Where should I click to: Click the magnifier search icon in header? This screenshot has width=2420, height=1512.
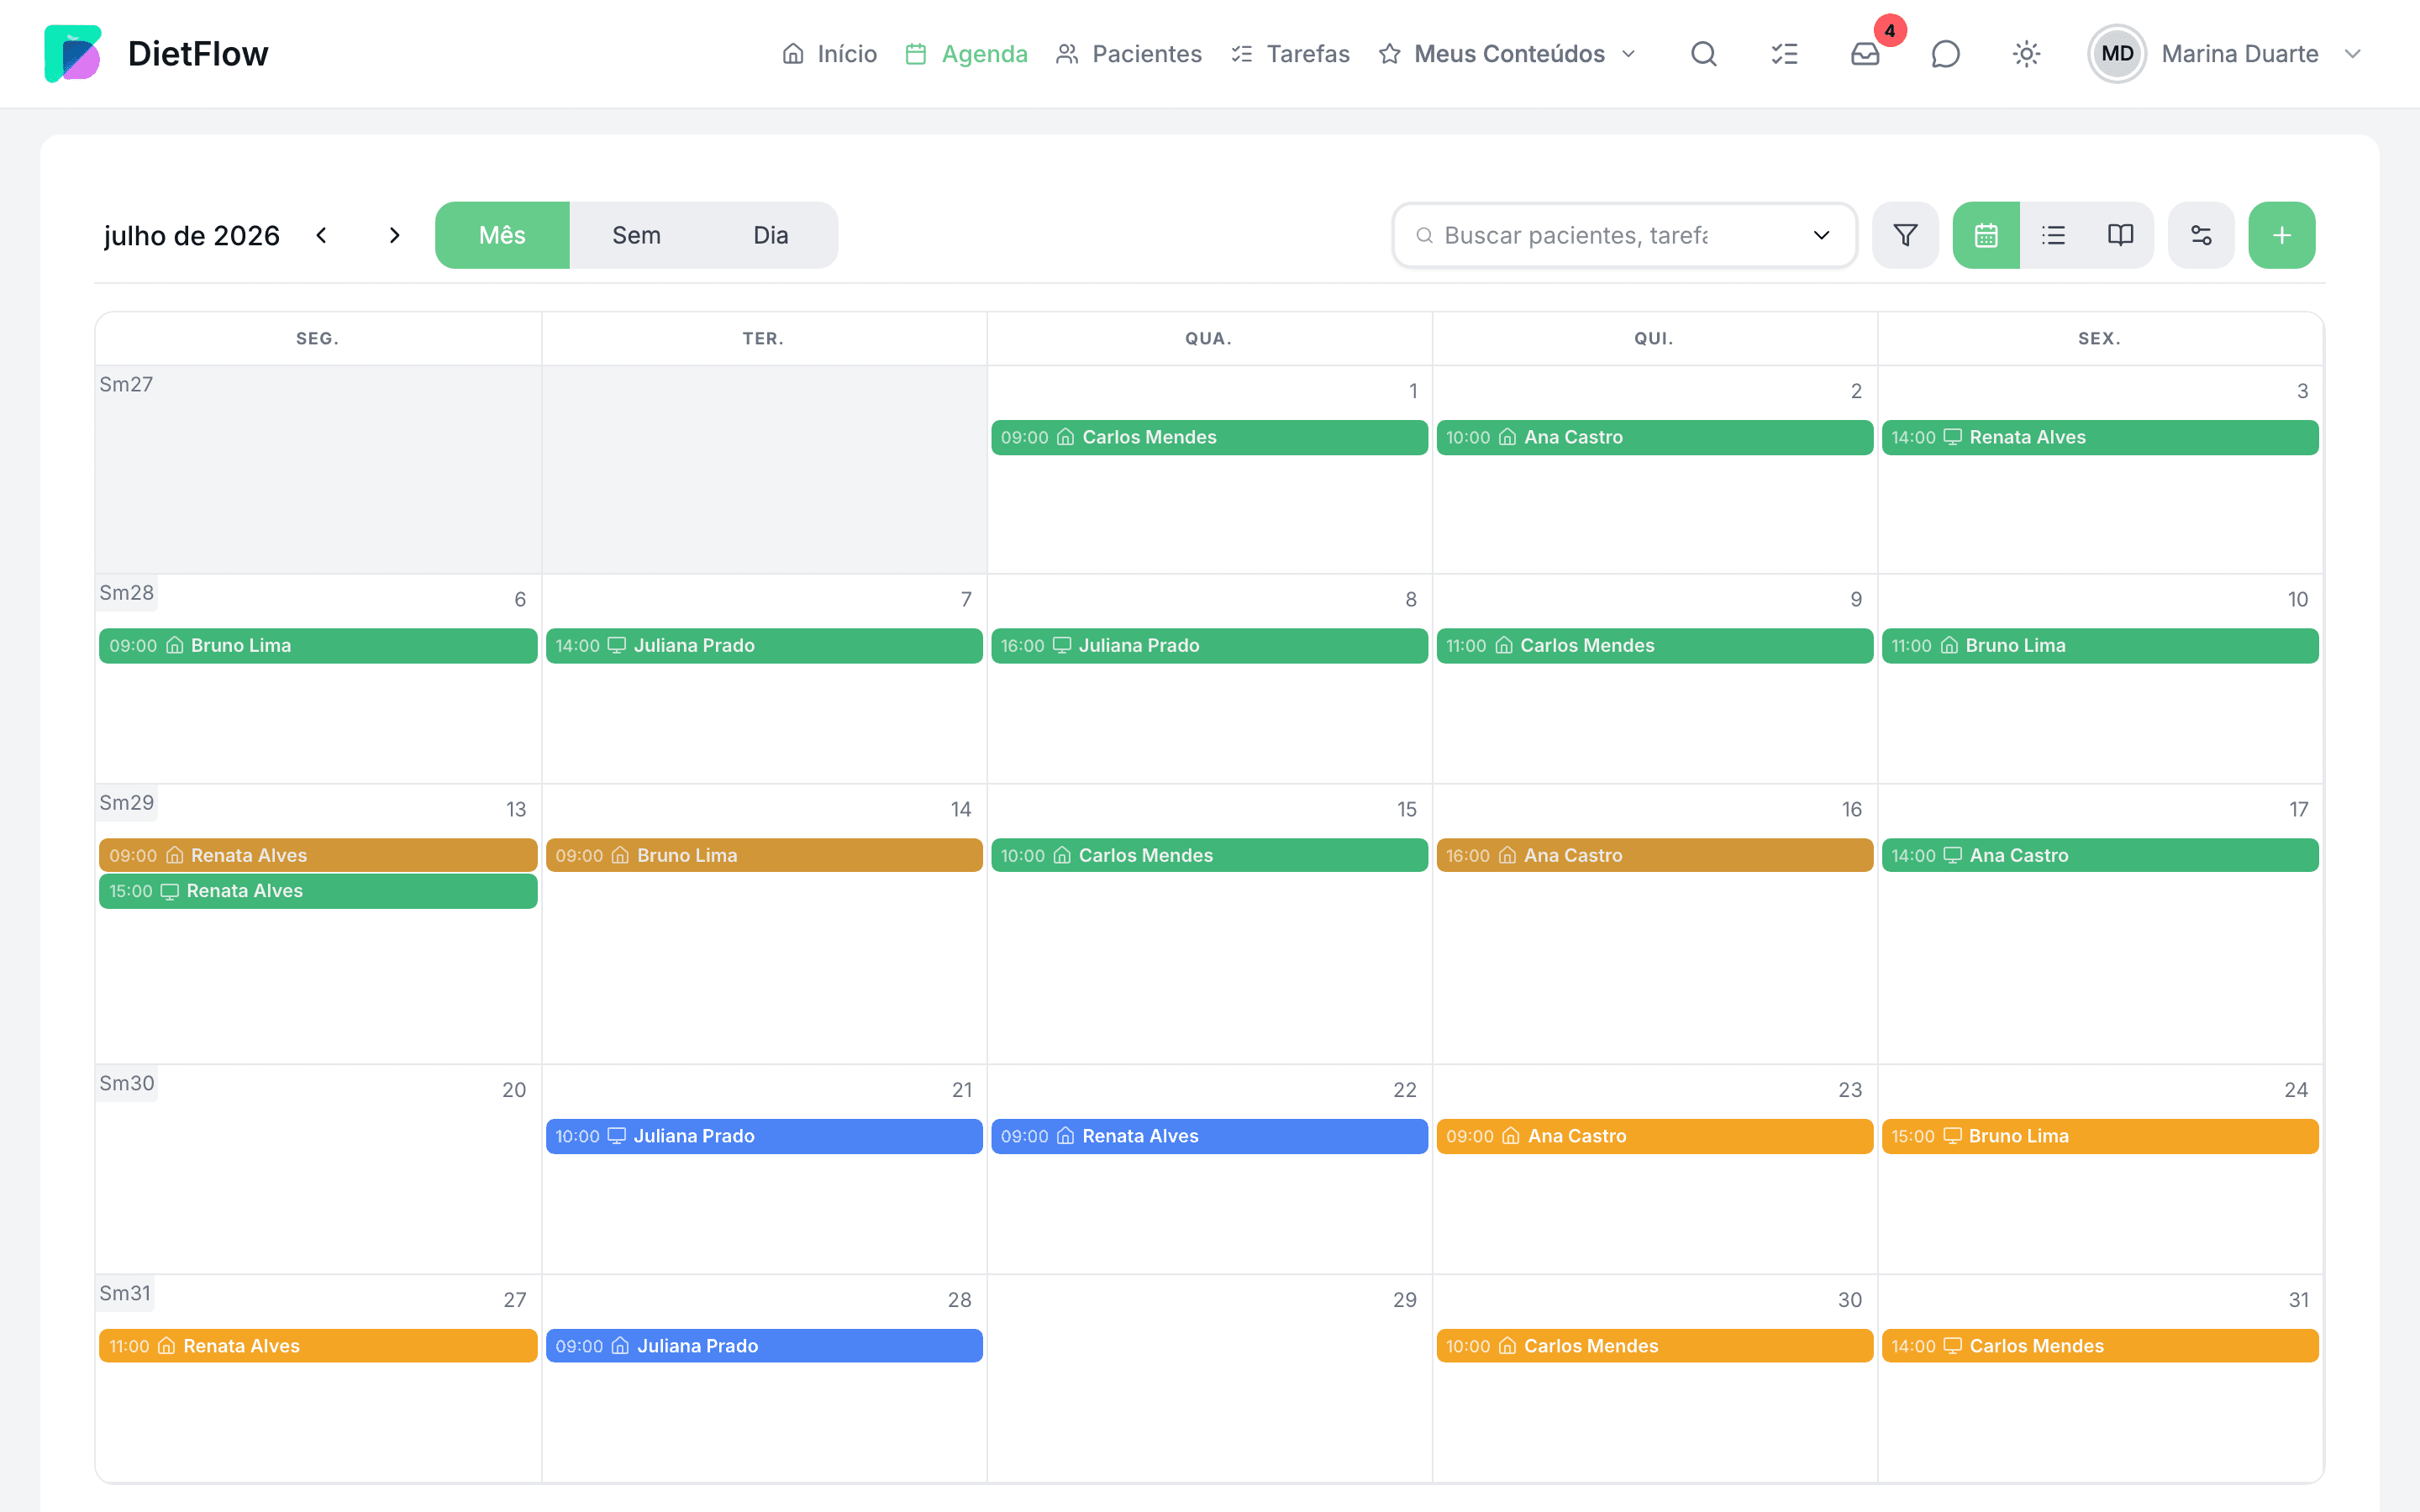coord(1704,54)
